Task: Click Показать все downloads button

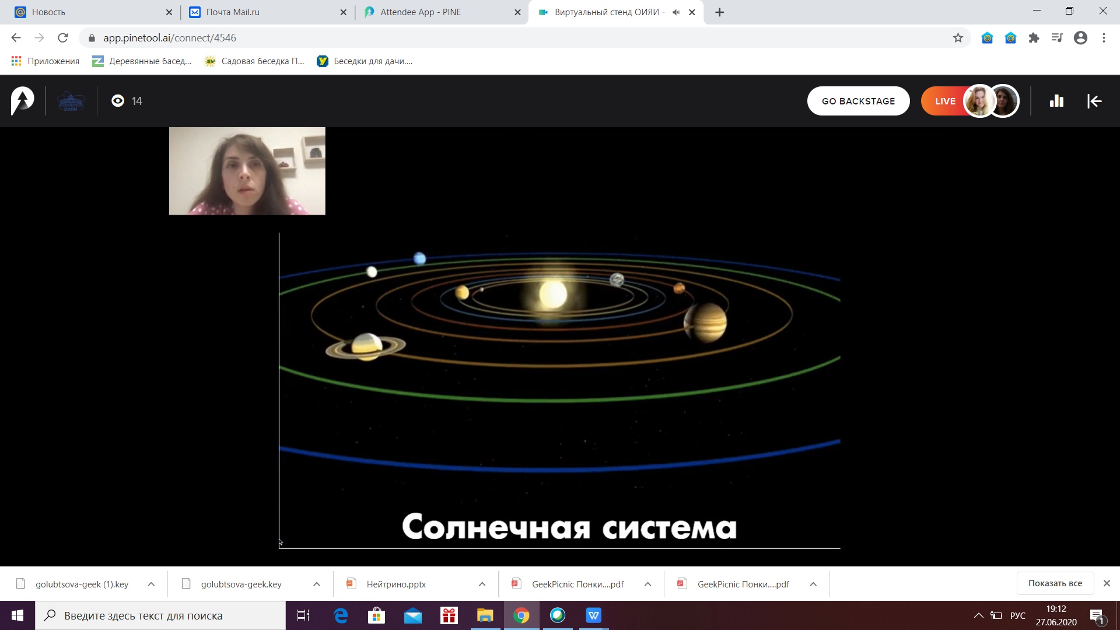Action: click(x=1055, y=583)
